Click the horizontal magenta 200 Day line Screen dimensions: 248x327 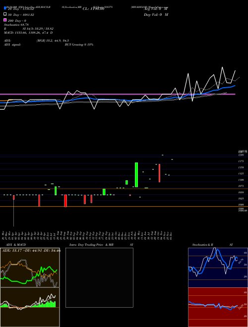[x=118, y=94]
